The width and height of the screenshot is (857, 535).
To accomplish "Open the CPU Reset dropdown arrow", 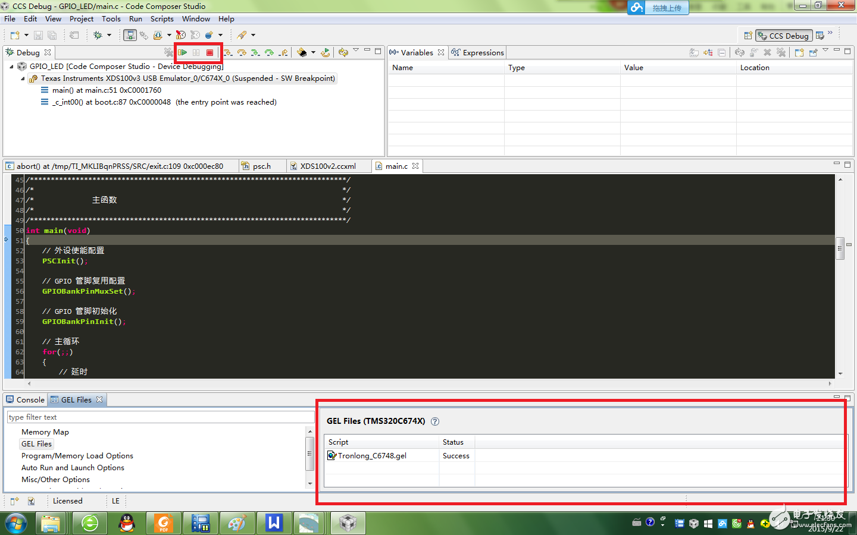I will pyautogui.click(x=313, y=52).
